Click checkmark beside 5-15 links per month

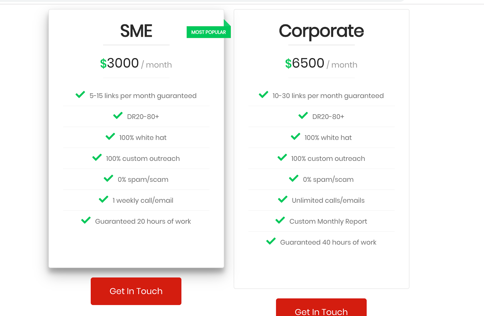click(80, 95)
